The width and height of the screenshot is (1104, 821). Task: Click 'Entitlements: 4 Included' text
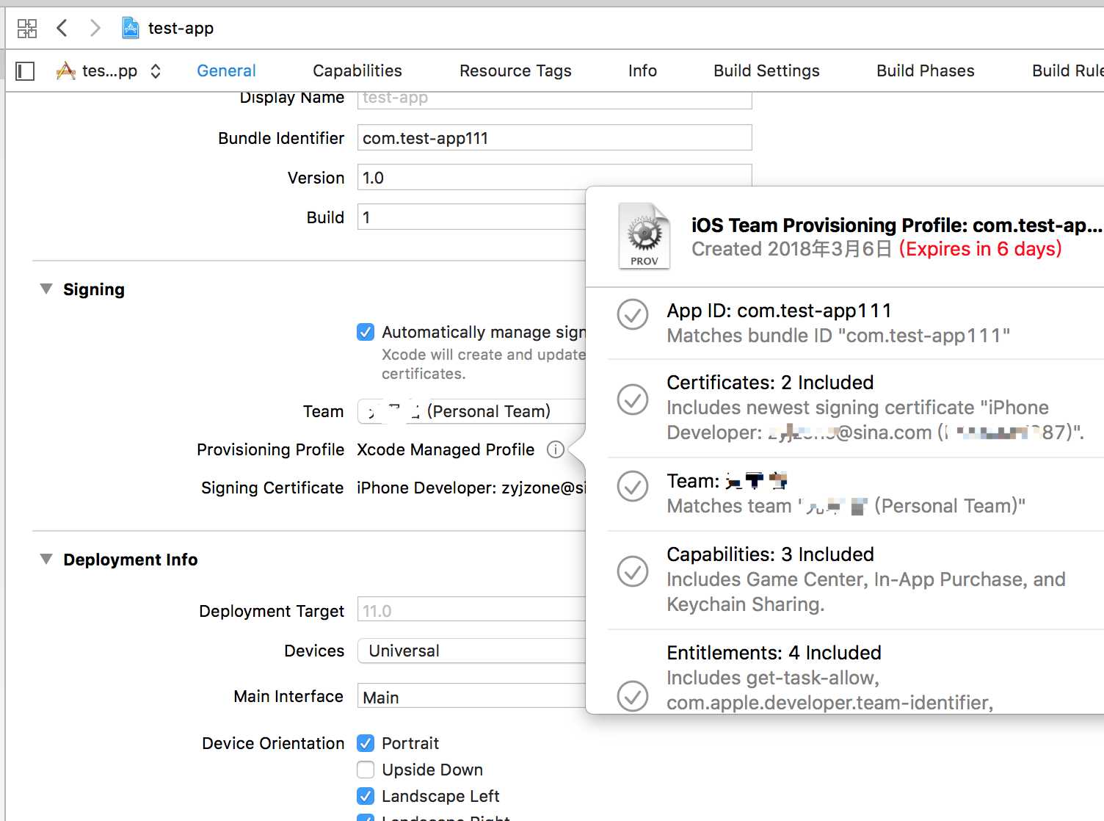tap(774, 653)
